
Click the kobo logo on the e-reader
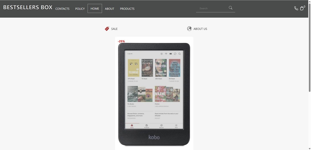click(x=154, y=137)
